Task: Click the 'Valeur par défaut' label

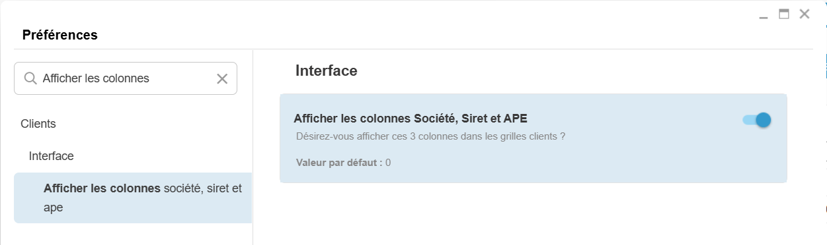Action: [339, 162]
